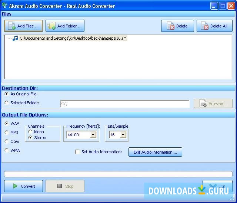Select the beckhampepsi16.rm file row

[73, 38]
